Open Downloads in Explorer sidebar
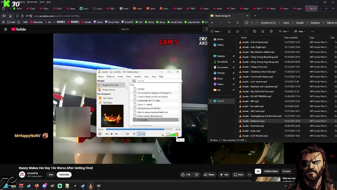The image size is (337, 190). [x=222, y=62]
